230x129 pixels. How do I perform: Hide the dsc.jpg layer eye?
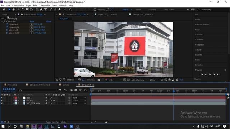tap(2, 100)
